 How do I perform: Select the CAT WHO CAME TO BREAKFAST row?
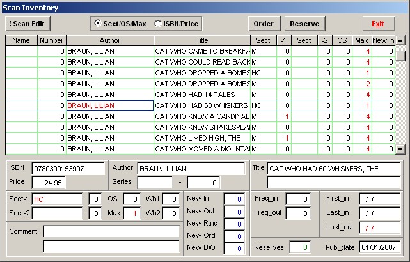click(201, 51)
